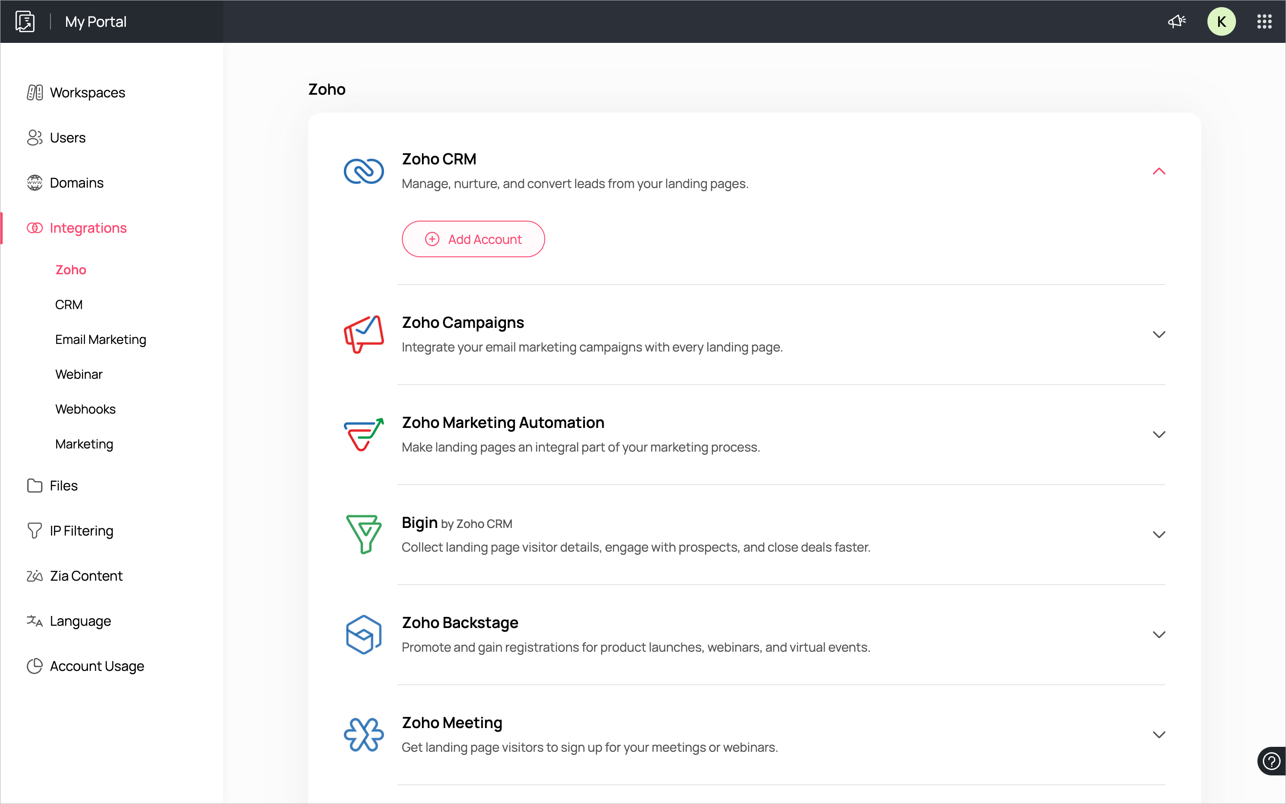Click the Zoho Campaigns megaphone logo
The width and height of the screenshot is (1286, 804).
click(x=363, y=335)
